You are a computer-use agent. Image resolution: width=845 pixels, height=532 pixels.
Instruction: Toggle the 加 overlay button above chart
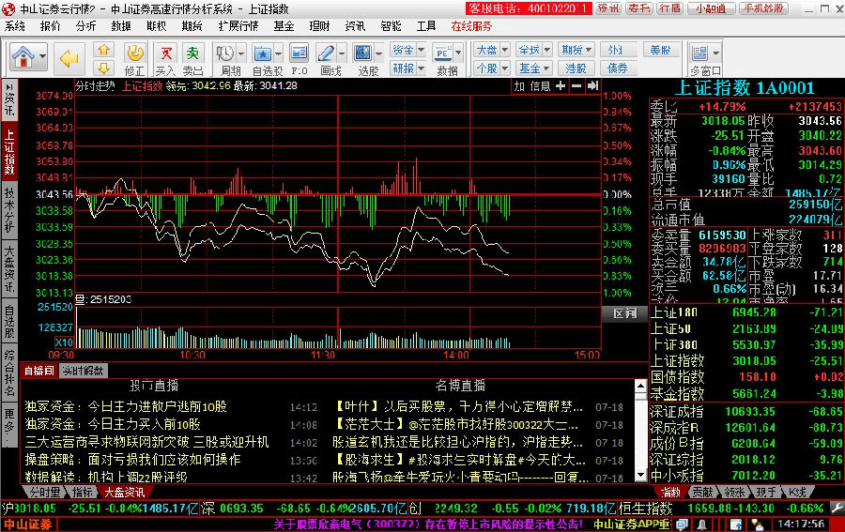tap(519, 86)
